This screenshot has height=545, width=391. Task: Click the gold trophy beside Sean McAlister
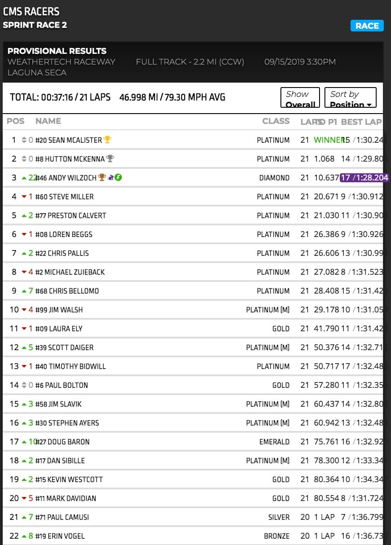tap(107, 140)
